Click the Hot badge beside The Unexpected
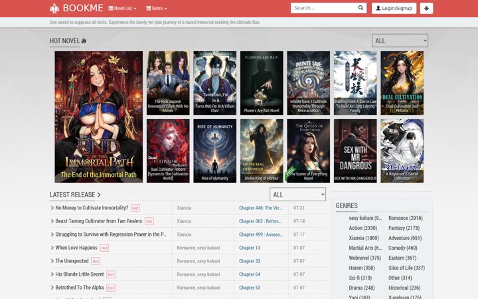Screen dimensions: 478x299 [96, 261]
